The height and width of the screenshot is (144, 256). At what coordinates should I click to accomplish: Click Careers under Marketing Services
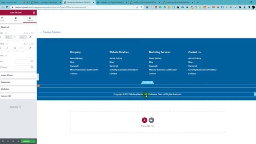point(153,66)
